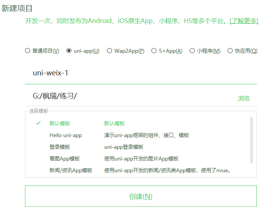
Task: Select the uni-app(U) project type
Action: 83,51
